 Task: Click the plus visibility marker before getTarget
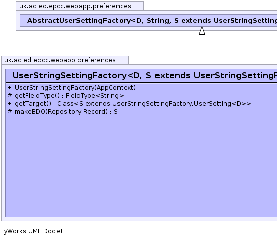point(10,104)
